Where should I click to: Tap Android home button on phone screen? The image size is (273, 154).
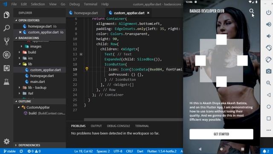[221, 149]
